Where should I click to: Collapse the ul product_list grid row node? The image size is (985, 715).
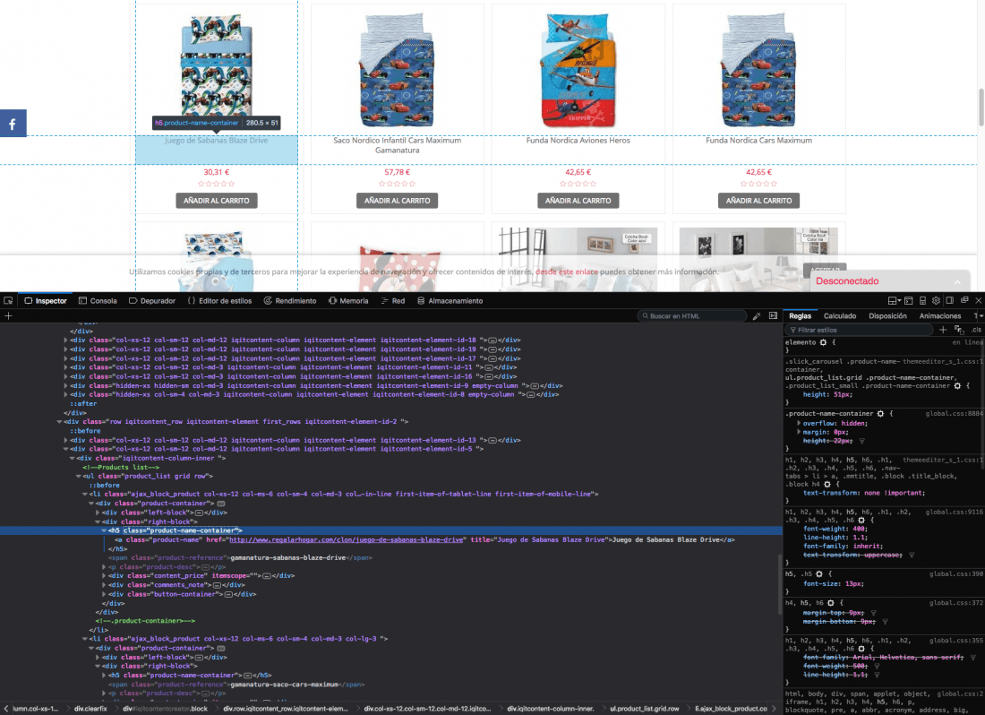[78, 477]
